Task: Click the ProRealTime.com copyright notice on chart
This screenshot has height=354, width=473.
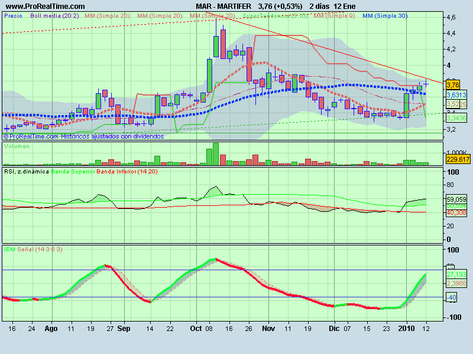Action: [x=83, y=136]
